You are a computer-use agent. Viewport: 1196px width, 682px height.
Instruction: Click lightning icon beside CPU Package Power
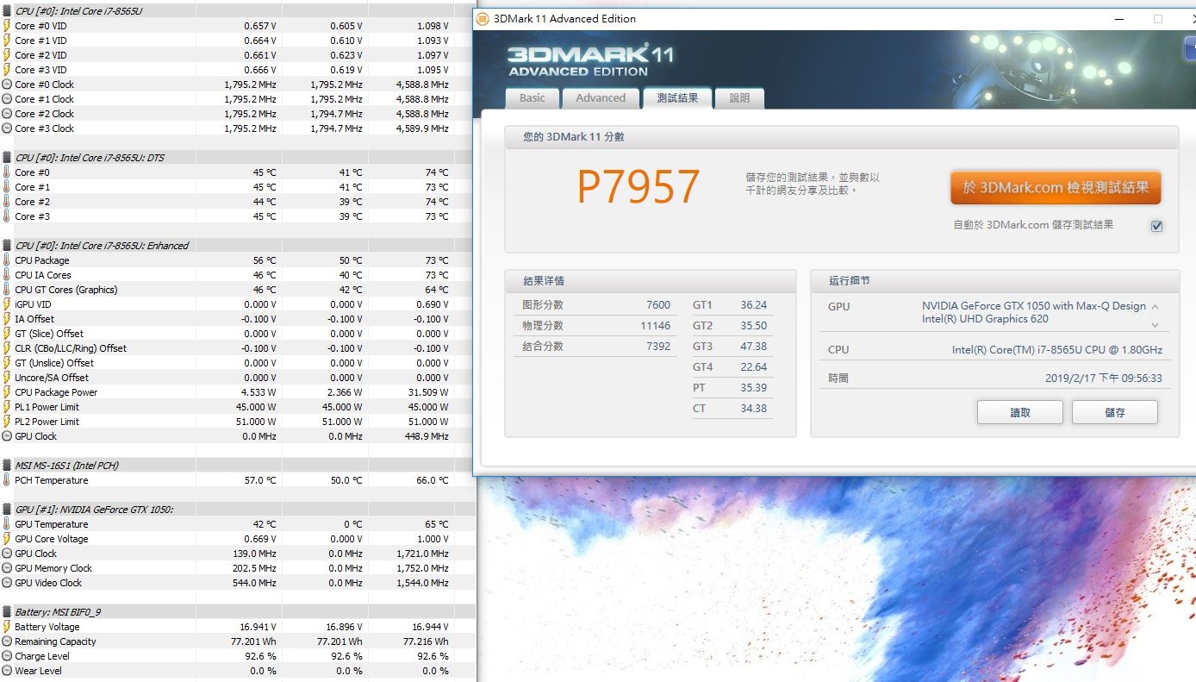coord(7,392)
